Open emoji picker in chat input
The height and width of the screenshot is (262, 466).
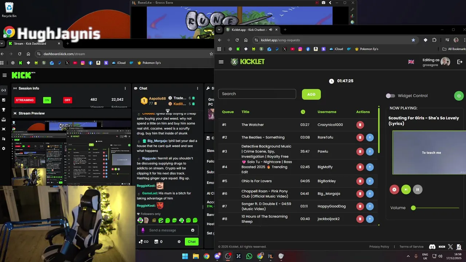(x=193, y=230)
